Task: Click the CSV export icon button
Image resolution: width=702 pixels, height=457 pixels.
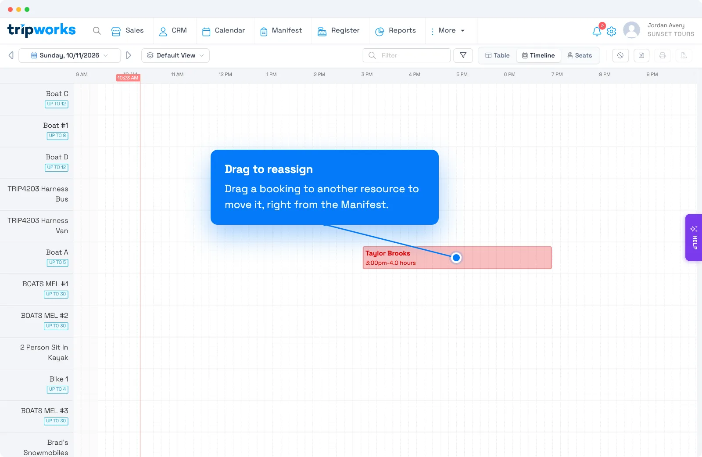Action: pos(684,55)
